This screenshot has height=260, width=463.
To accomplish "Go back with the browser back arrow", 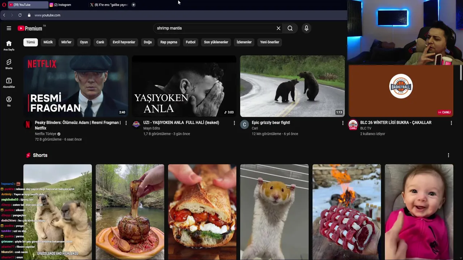I will pos(4,15).
